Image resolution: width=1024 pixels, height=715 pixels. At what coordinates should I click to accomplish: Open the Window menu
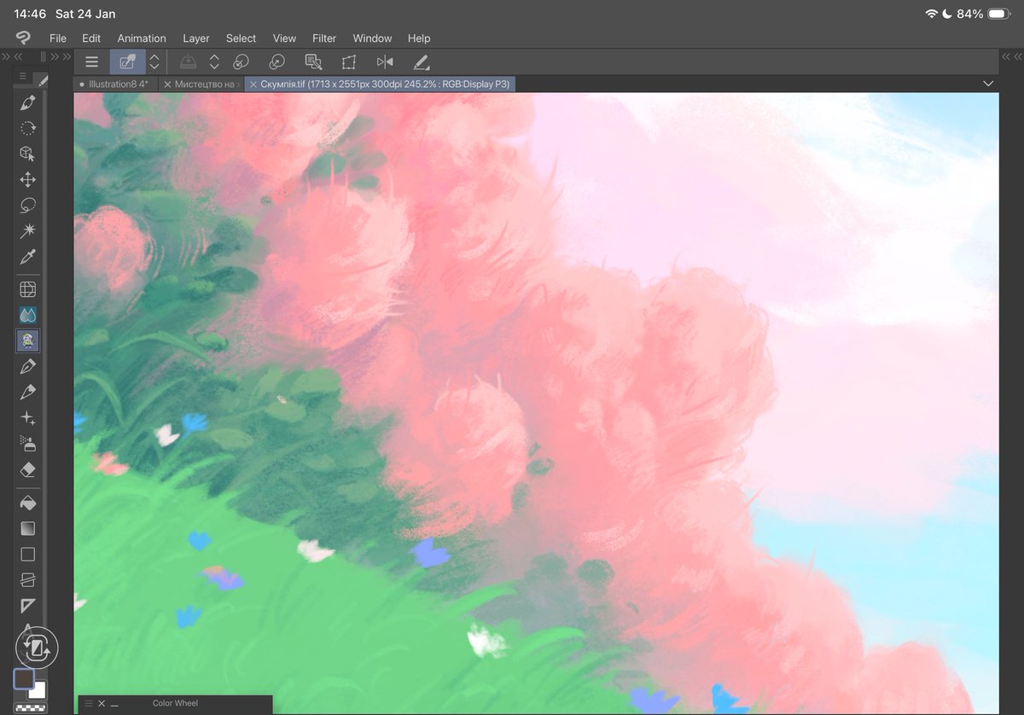tap(372, 38)
